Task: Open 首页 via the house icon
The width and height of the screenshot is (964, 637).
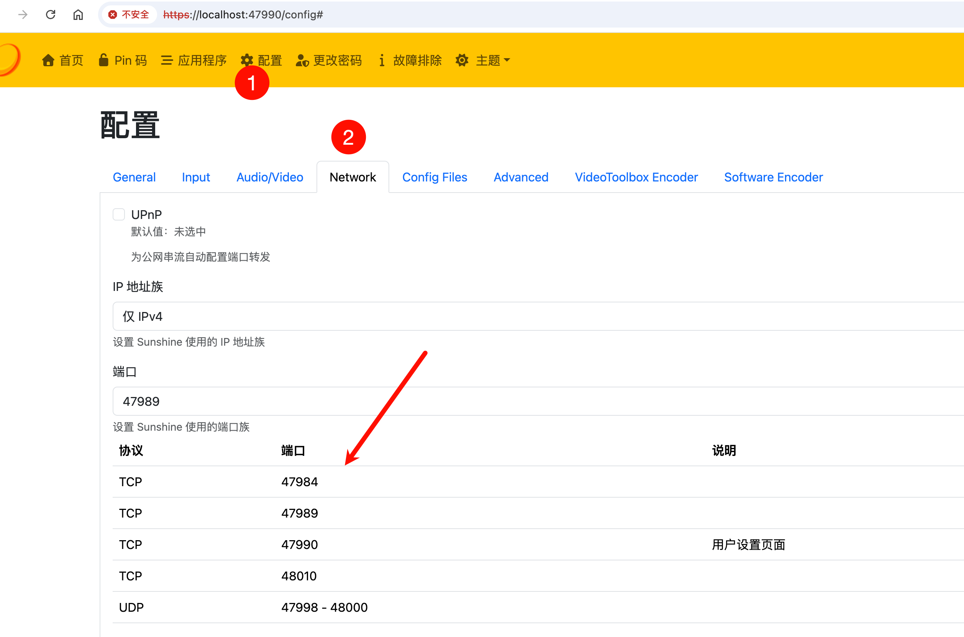Action: tap(48, 60)
